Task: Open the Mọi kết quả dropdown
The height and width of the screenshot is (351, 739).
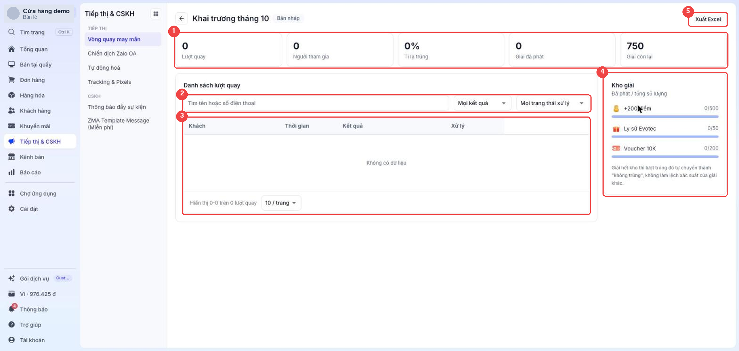Action: tap(482, 103)
